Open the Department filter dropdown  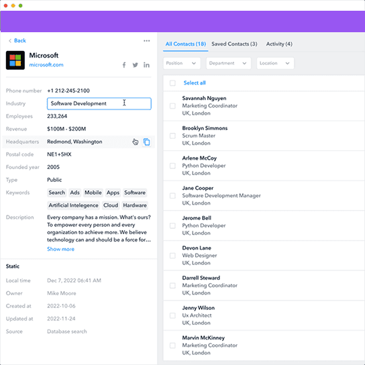(x=229, y=63)
